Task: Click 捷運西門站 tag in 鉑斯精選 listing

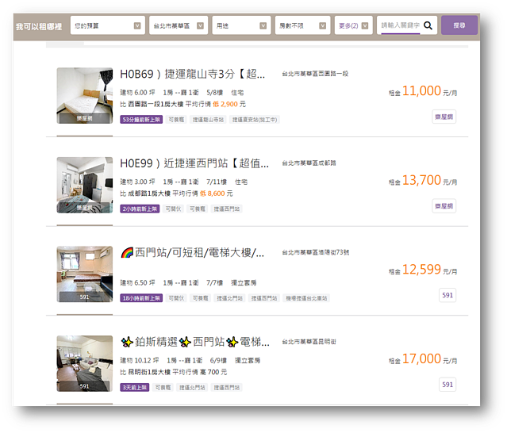Action: (x=227, y=387)
